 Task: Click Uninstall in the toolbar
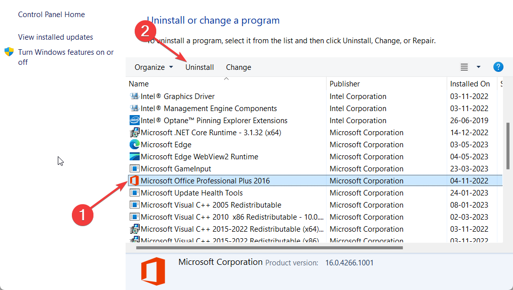[x=199, y=67]
